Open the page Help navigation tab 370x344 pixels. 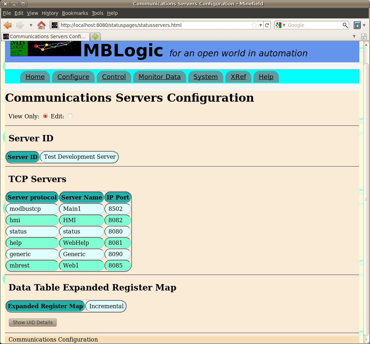click(266, 77)
